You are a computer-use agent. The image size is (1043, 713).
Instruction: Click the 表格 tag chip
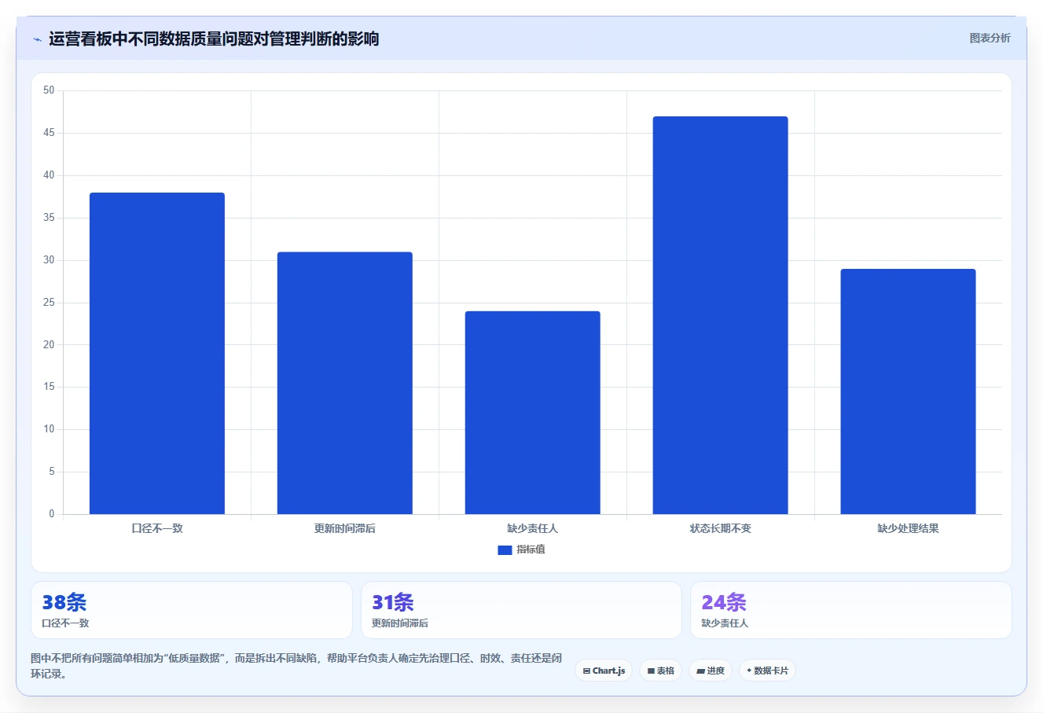pyautogui.click(x=660, y=671)
